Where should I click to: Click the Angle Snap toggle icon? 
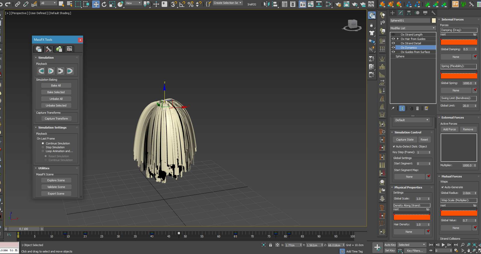tap(182, 4)
